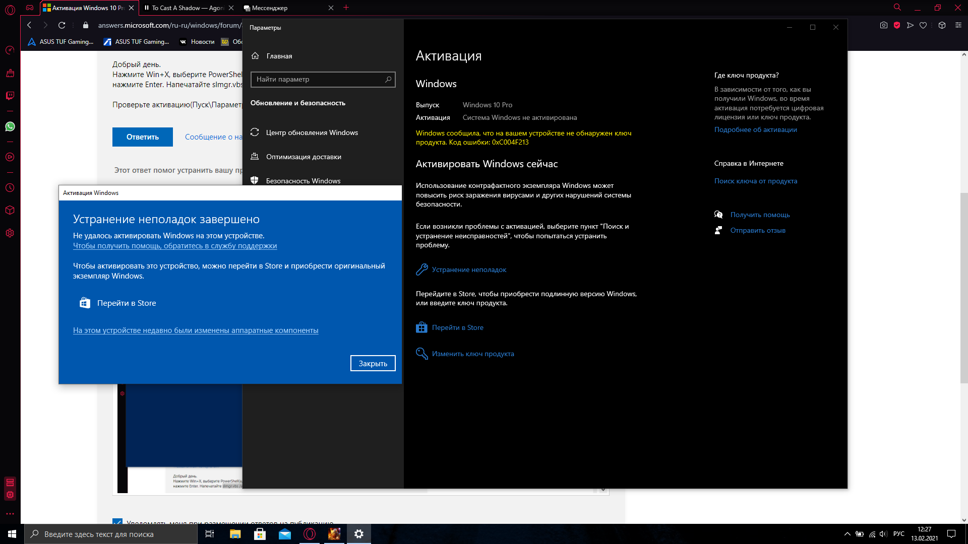Open Mail app from taskbar
Screen dimensions: 968x544
(x=285, y=534)
